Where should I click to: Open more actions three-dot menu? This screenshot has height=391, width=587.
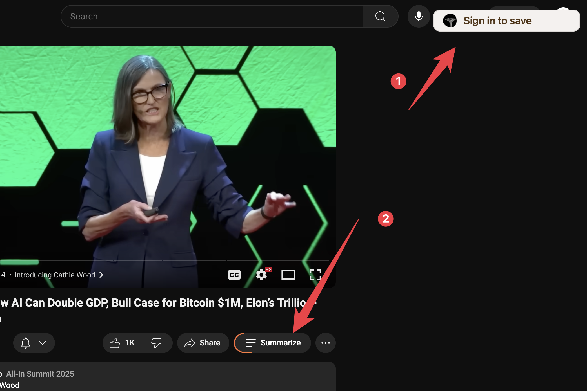click(325, 343)
